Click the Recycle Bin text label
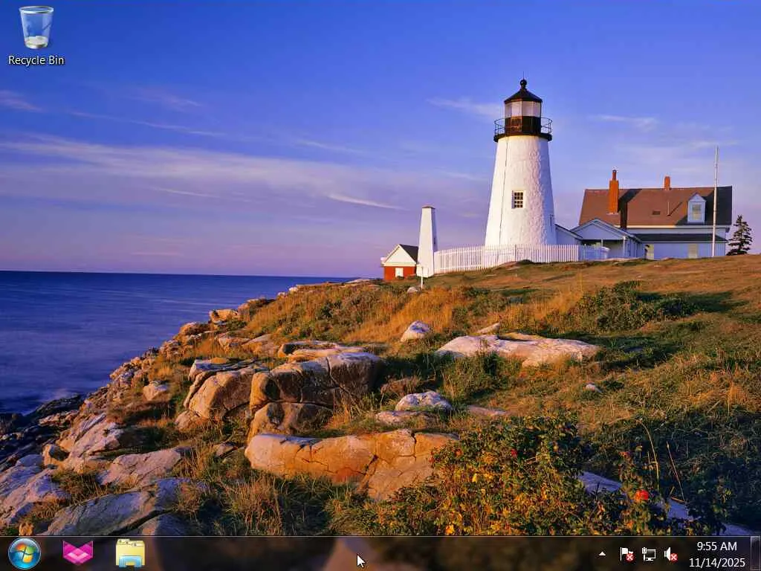The image size is (761, 571). click(36, 60)
